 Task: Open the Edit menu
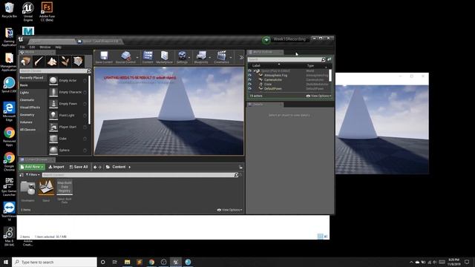pos(33,47)
